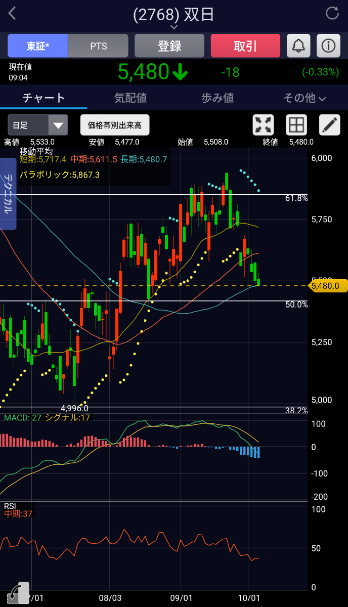Open the テクニカル side panel
Screen dimensions: 348x607
(x=8, y=194)
